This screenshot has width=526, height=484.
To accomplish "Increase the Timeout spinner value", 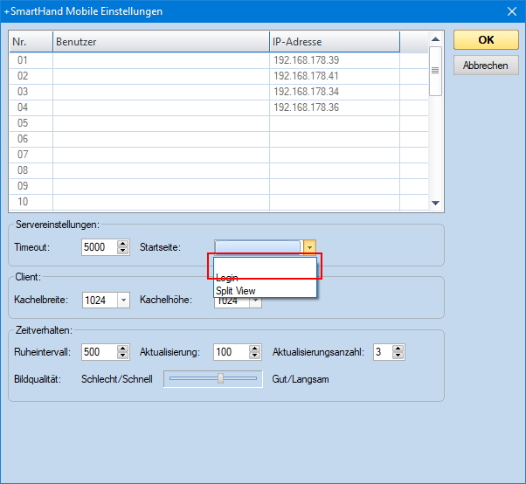I will pyautogui.click(x=122, y=244).
